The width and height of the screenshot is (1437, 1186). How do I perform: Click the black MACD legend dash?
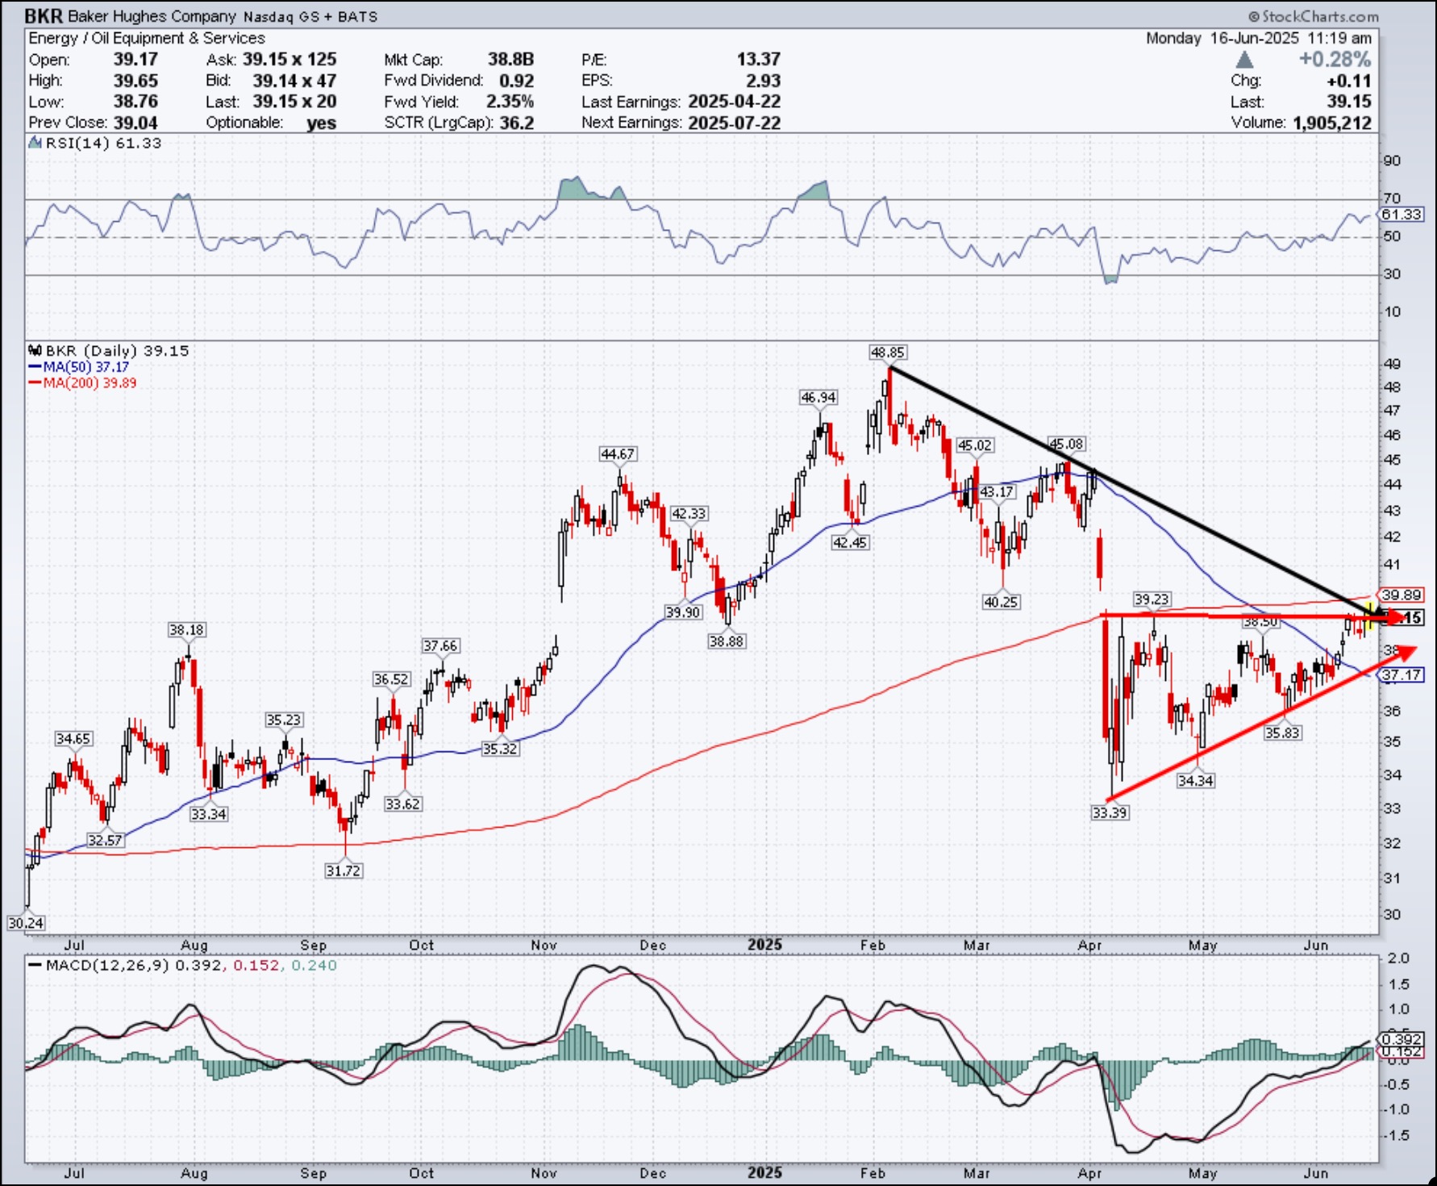click(35, 966)
